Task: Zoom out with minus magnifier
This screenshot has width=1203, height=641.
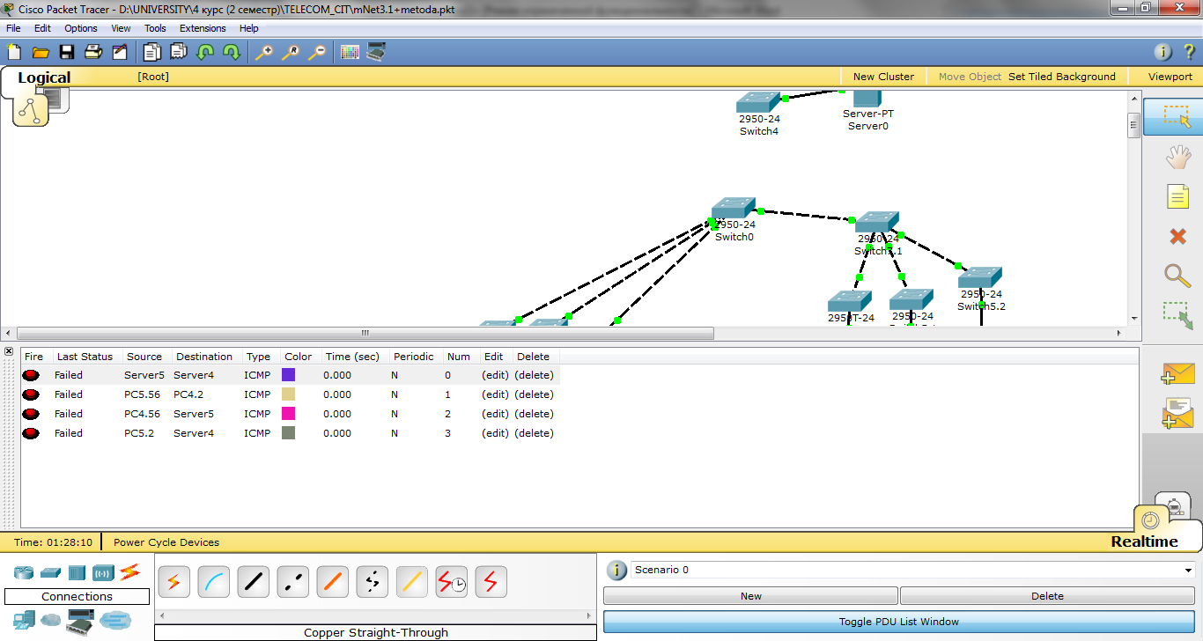Action: tap(316, 52)
